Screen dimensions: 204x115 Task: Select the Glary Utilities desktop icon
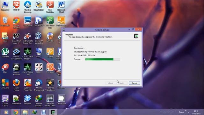(x=39, y=6)
